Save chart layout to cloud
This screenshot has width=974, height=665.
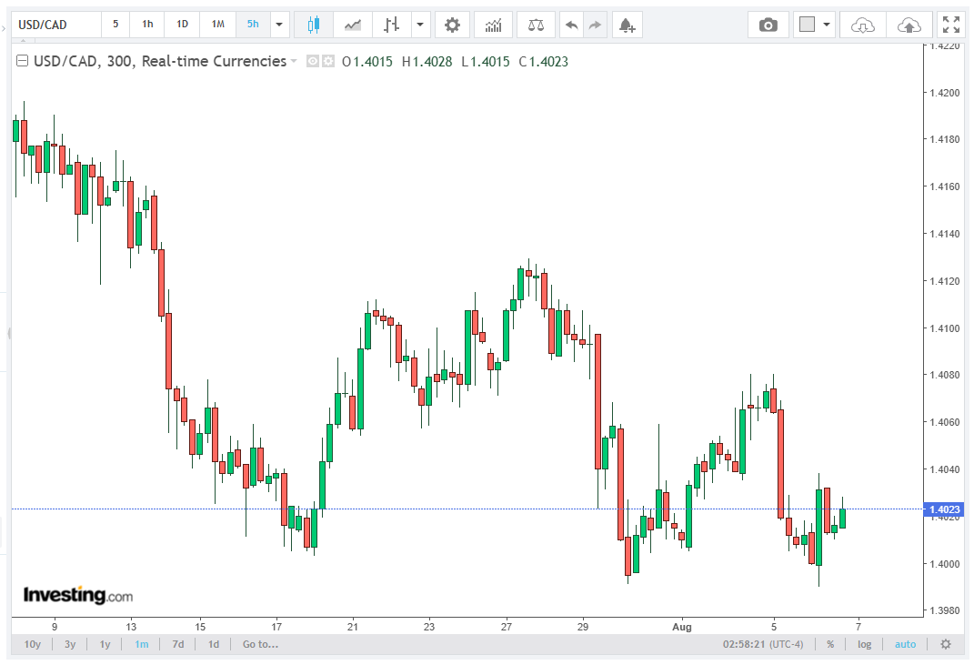[909, 25]
